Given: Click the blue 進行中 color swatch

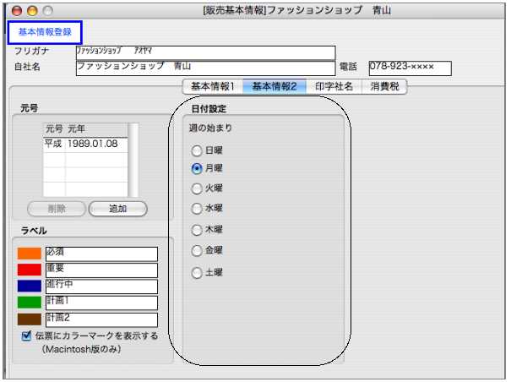Looking at the screenshot, I should [29, 286].
